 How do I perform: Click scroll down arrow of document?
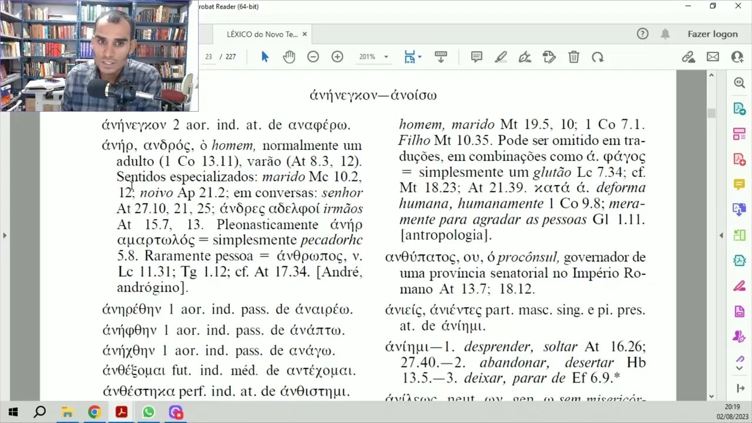[x=711, y=397]
